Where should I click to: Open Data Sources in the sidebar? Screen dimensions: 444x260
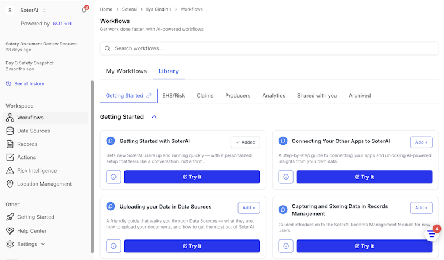[x=33, y=131]
